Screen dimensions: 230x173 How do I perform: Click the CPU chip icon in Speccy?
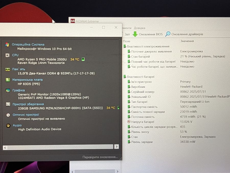pos(7,55)
